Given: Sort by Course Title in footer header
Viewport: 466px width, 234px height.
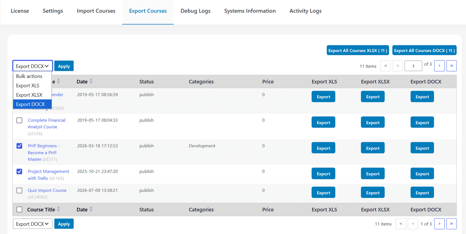Looking at the screenshot, I should coord(58,209).
